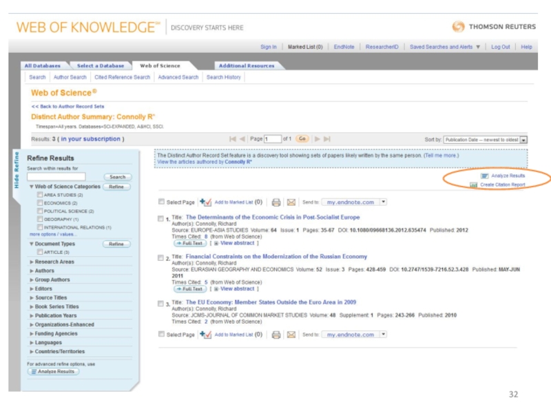Image resolution: width=551 pixels, height=413 pixels.
Task: Go to previous page arrow icon
Action: click(242, 139)
